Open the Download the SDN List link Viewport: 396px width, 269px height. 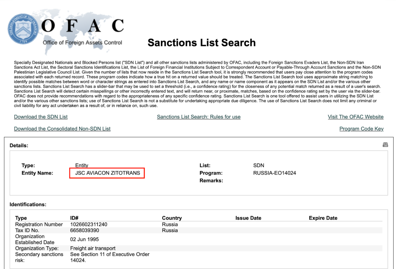[x=41, y=117]
